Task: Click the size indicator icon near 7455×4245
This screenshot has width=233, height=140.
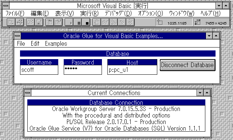Action: point(197,22)
